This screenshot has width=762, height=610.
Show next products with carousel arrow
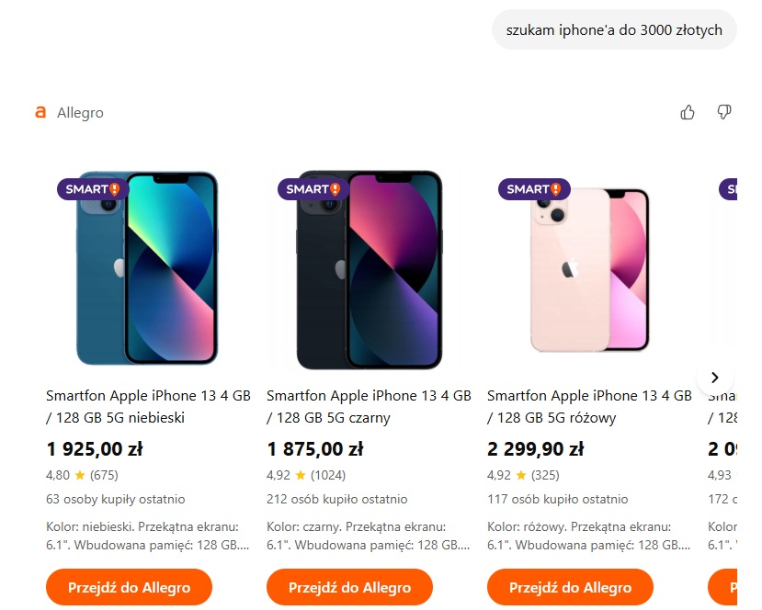(x=714, y=378)
